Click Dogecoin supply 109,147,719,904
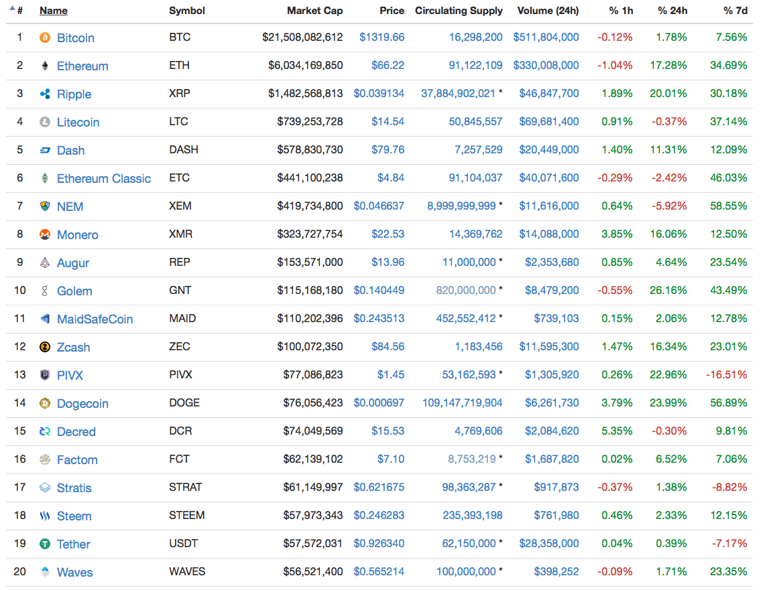Viewport: 761px width, 590px height. coord(463,403)
